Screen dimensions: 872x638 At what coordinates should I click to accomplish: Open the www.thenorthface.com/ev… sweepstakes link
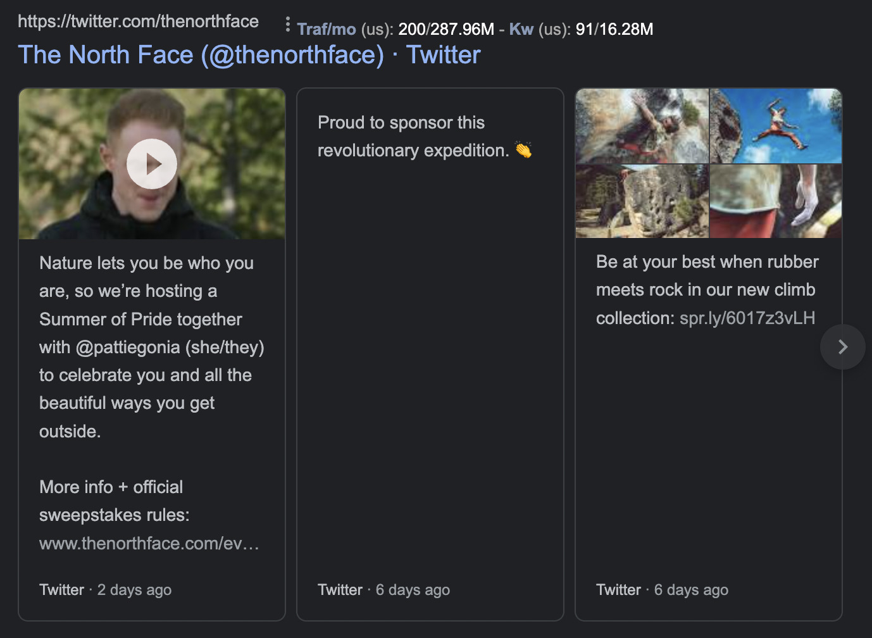point(149,543)
